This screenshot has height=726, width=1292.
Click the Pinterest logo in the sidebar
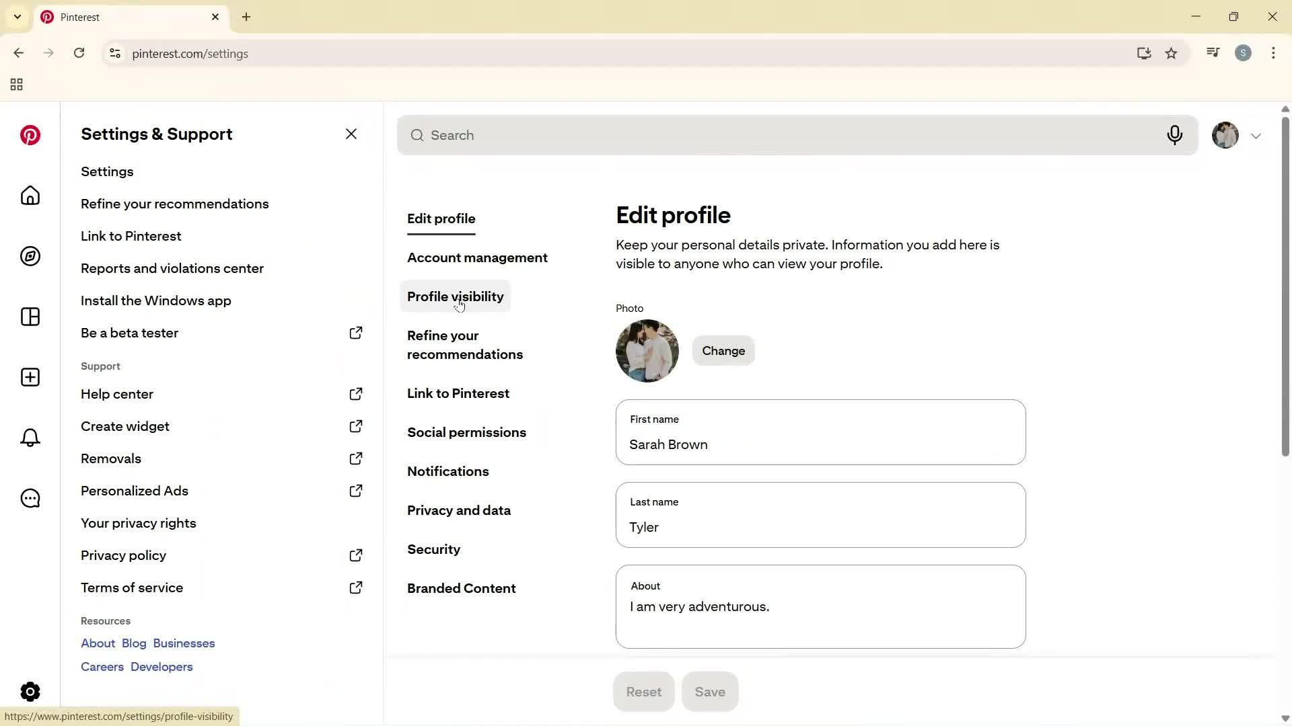(30, 135)
